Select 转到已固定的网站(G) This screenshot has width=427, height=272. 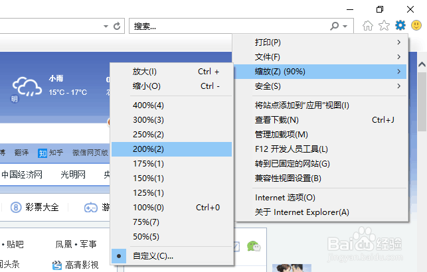[320, 164]
